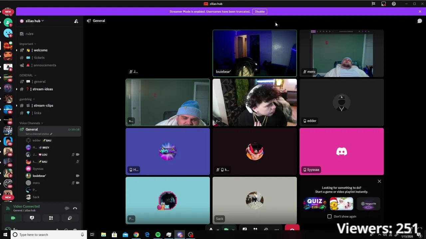This screenshot has width=426, height=239.
Task: Open Task View on the taskbar
Action: pos(92,235)
